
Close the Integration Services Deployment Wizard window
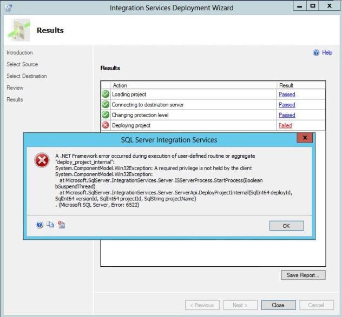tap(330, 6)
